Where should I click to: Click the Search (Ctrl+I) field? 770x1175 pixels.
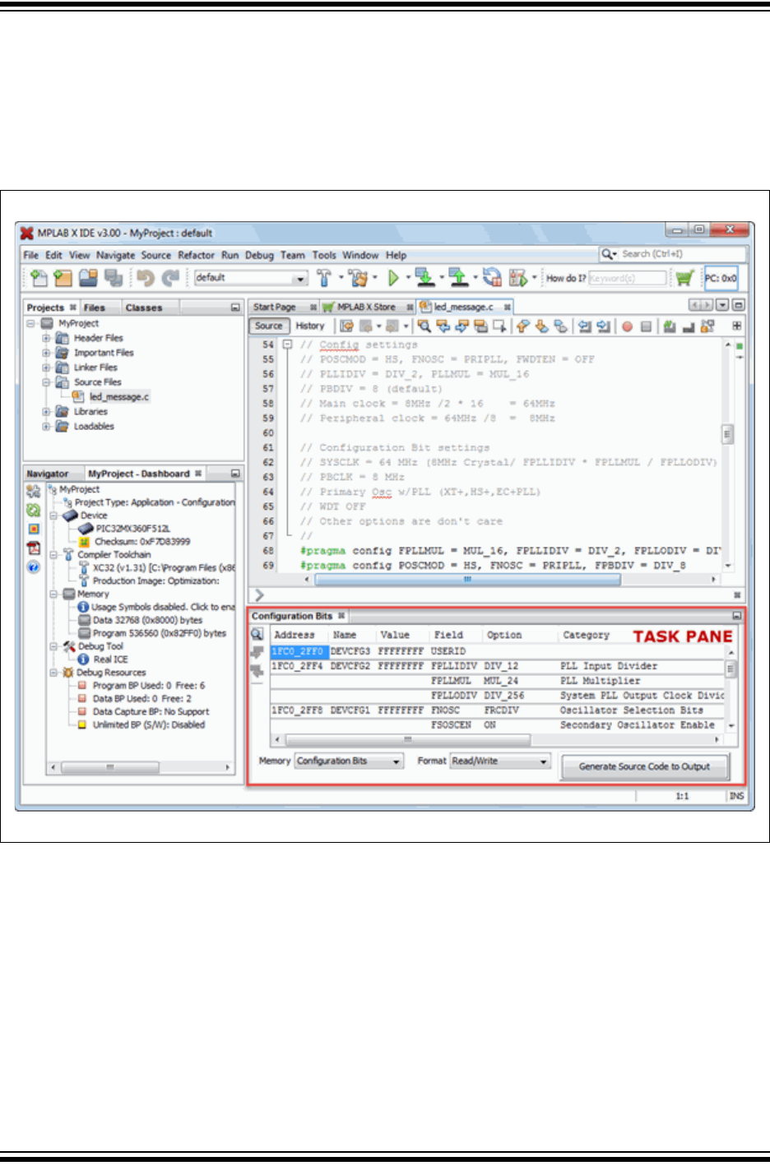coord(673,254)
